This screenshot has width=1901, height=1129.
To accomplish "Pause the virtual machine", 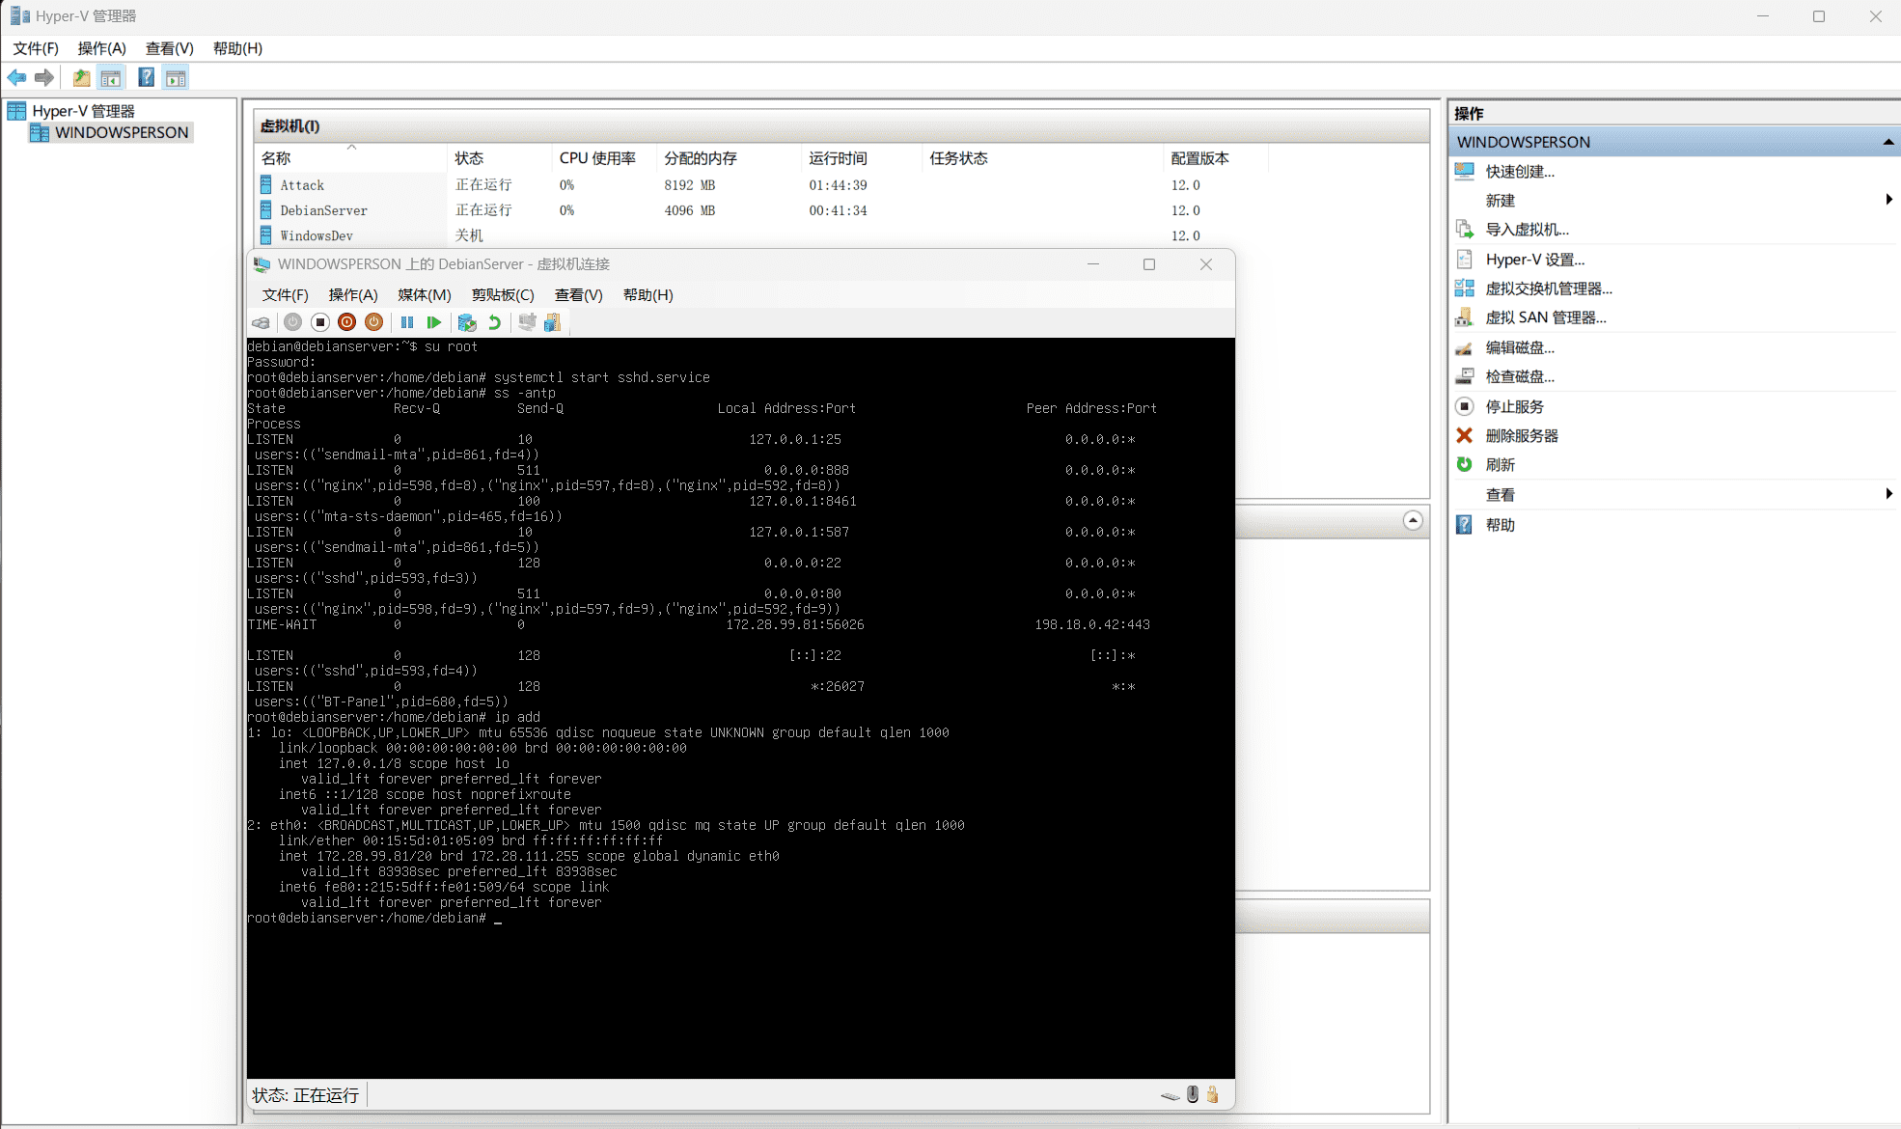I will tap(407, 322).
